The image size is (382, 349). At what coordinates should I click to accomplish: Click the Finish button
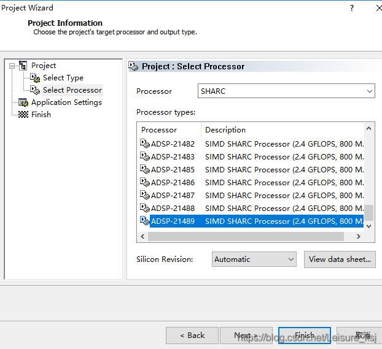coord(305,336)
